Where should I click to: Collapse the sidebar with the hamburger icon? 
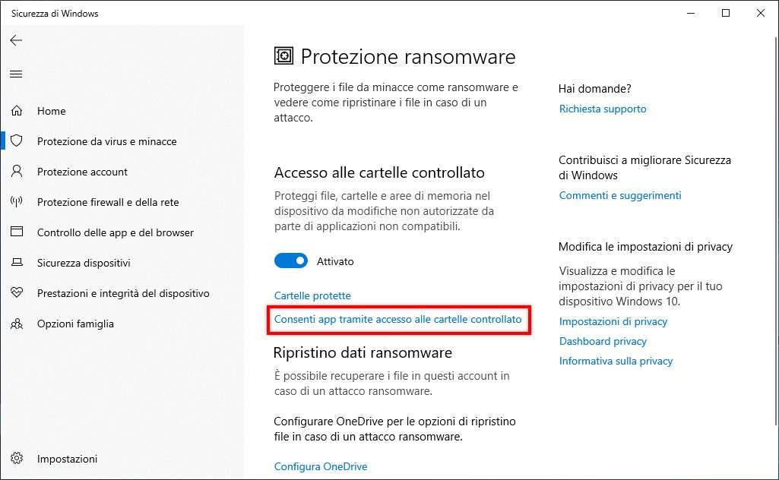tap(16, 74)
